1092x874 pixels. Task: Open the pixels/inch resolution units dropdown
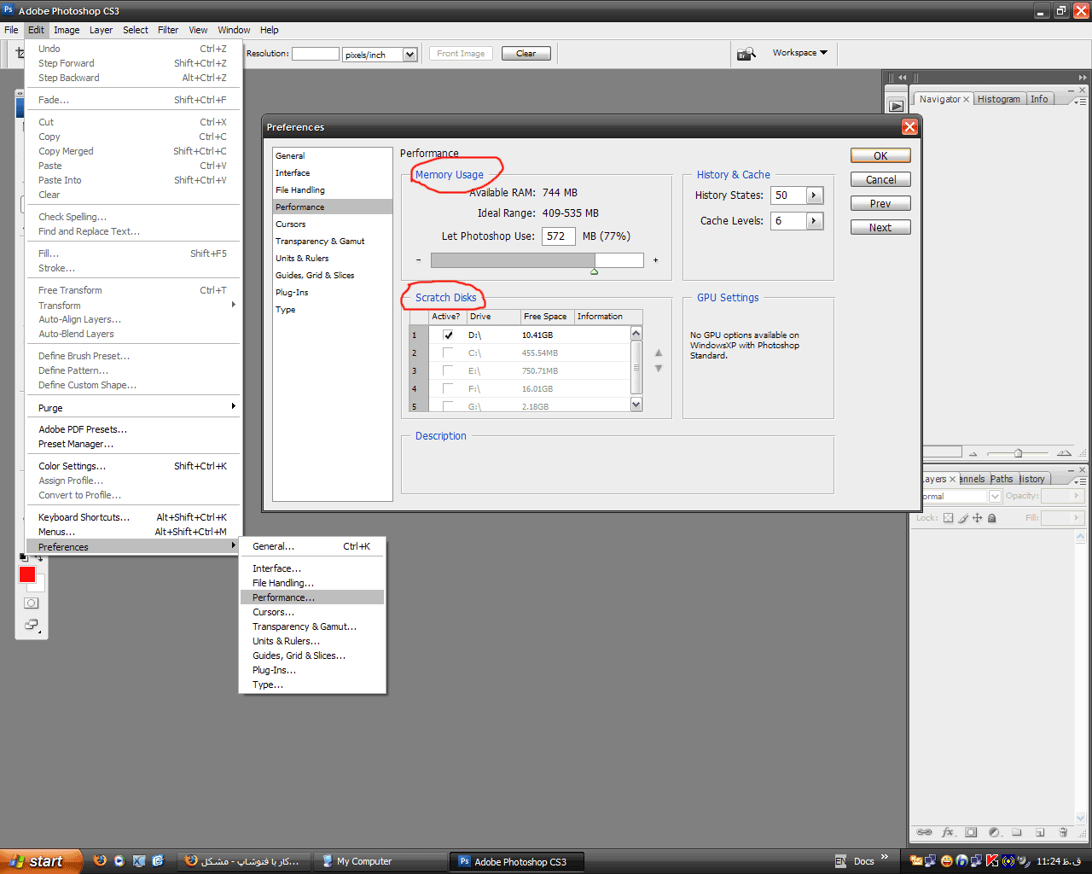click(409, 55)
